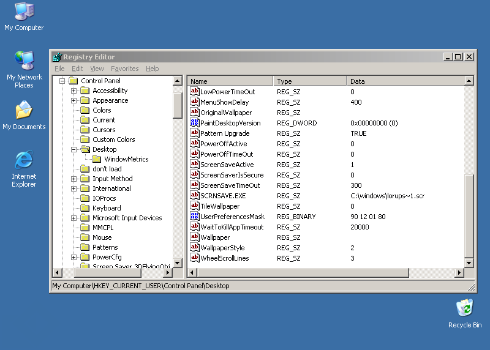Open the Help menu
Screen dimensions: 490x350
(152, 69)
